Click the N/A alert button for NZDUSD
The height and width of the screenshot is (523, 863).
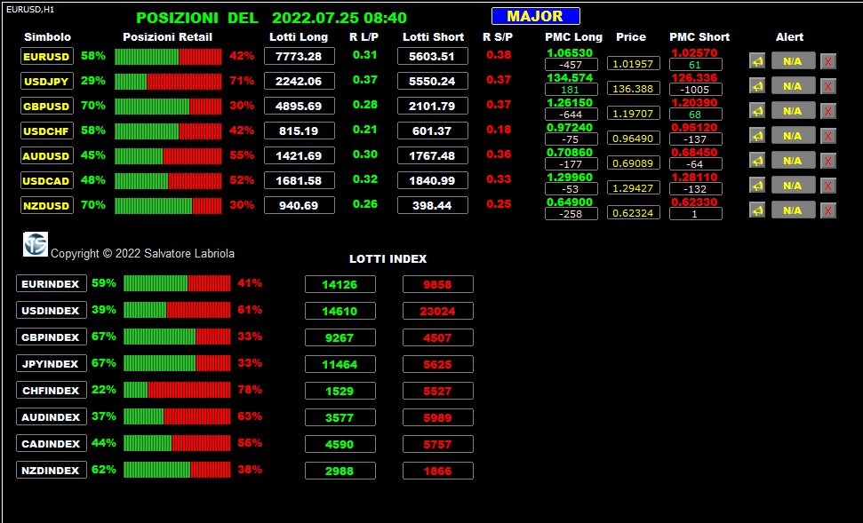point(793,210)
